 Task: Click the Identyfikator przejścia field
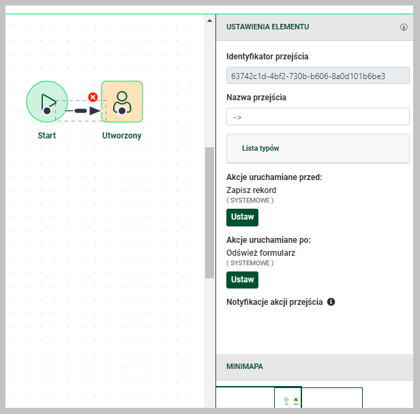(318, 76)
